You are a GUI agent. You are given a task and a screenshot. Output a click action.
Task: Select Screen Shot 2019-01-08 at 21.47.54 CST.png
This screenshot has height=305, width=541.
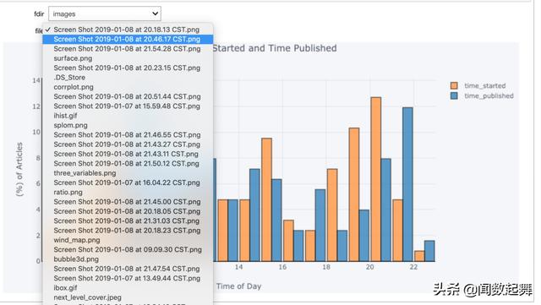pyautogui.click(x=128, y=269)
